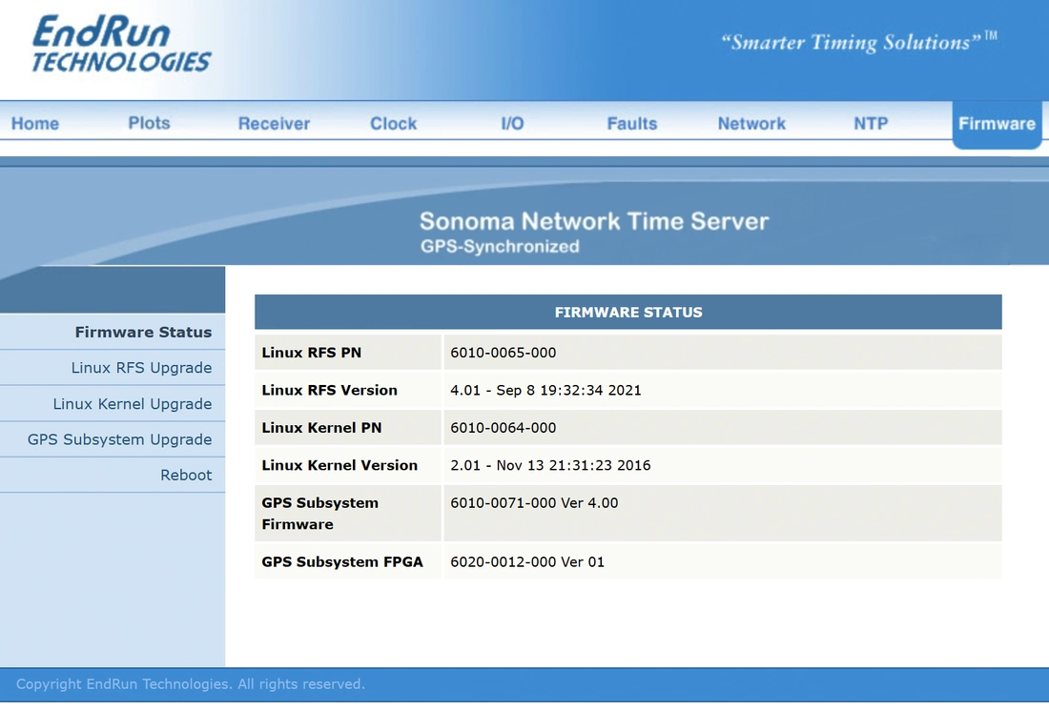Click the GPS Subsystem Firmware label
The height and width of the screenshot is (711, 1049).
coord(320,514)
